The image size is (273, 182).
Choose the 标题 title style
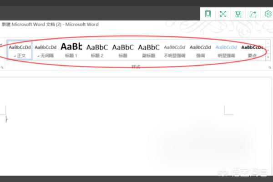pyautogui.click(x=123, y=50)
